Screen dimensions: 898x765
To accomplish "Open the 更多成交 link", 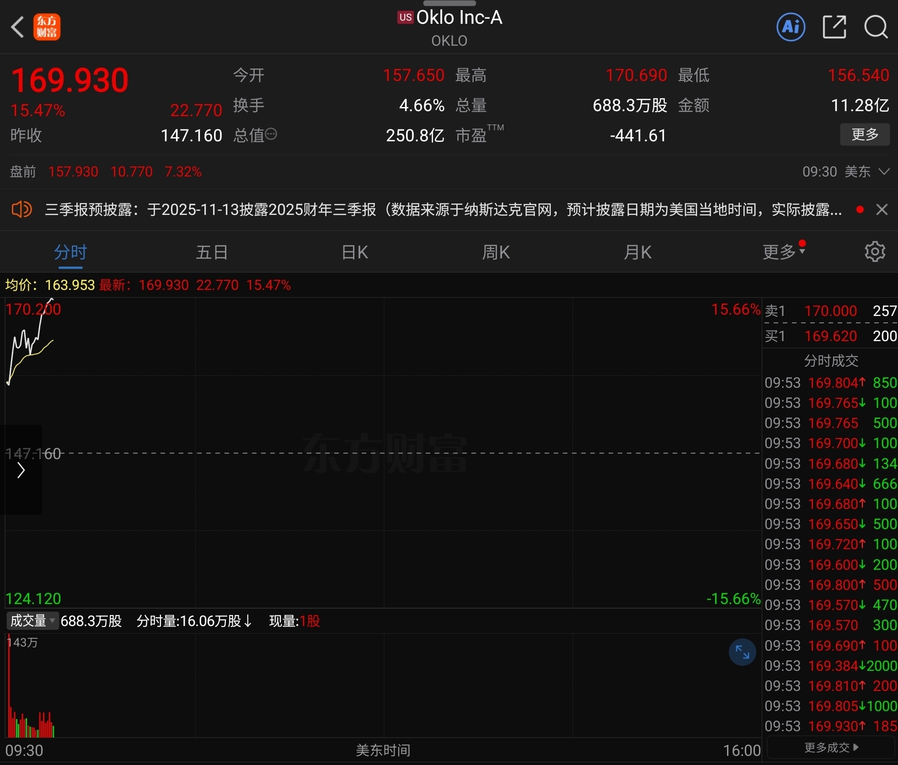I will [x=830, y=747].
